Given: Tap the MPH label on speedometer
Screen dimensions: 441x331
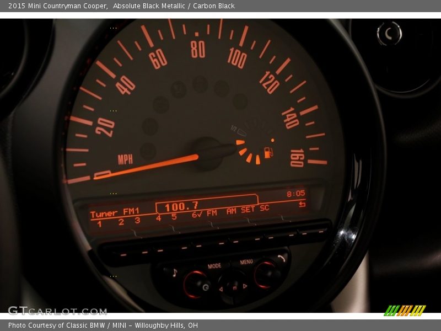Looking at the screenshot, I should (125, 159).
